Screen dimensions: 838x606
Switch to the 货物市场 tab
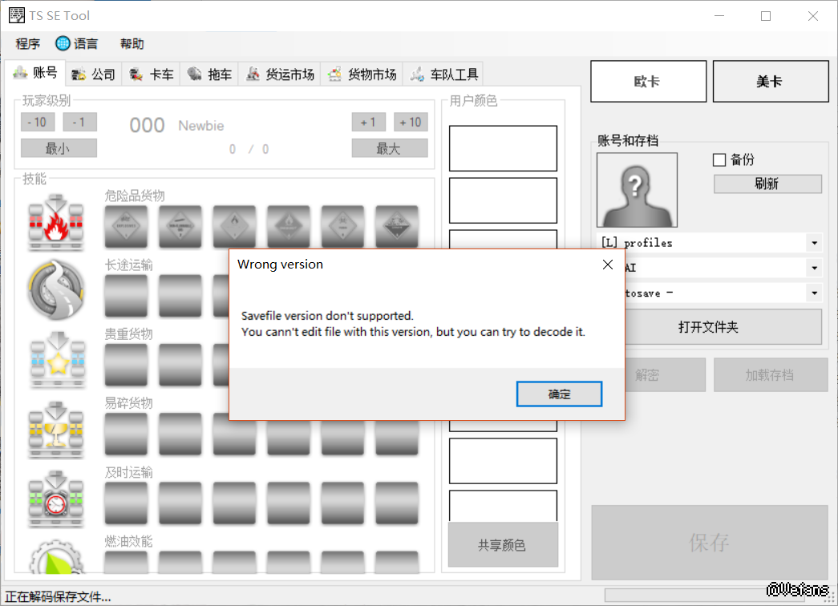[x=362, y=75]
